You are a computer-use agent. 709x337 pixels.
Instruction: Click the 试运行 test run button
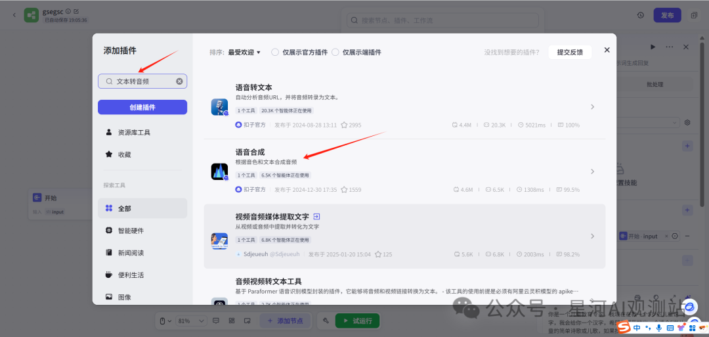click(x=357, y=321)
